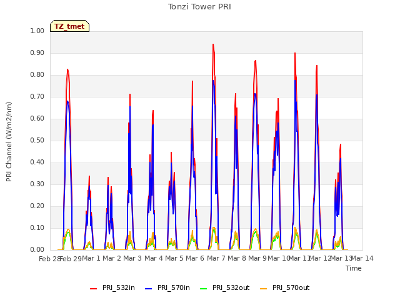Click the 0.50 y-axis tick label
Screen dimensions: 400x300
click(37, 140)
